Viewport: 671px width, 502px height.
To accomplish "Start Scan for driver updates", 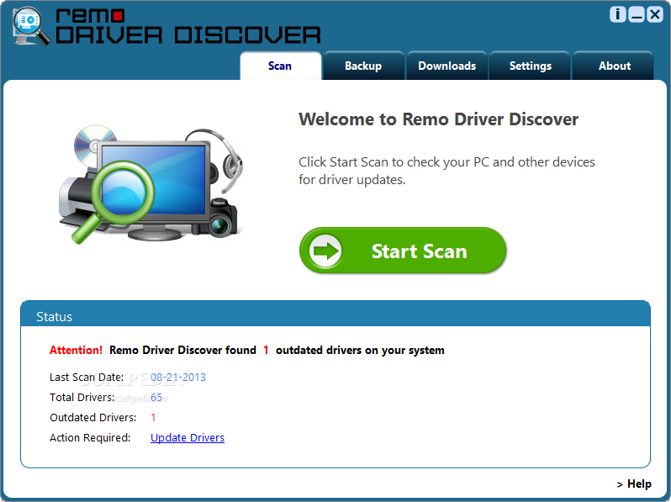I will point(403,251).
